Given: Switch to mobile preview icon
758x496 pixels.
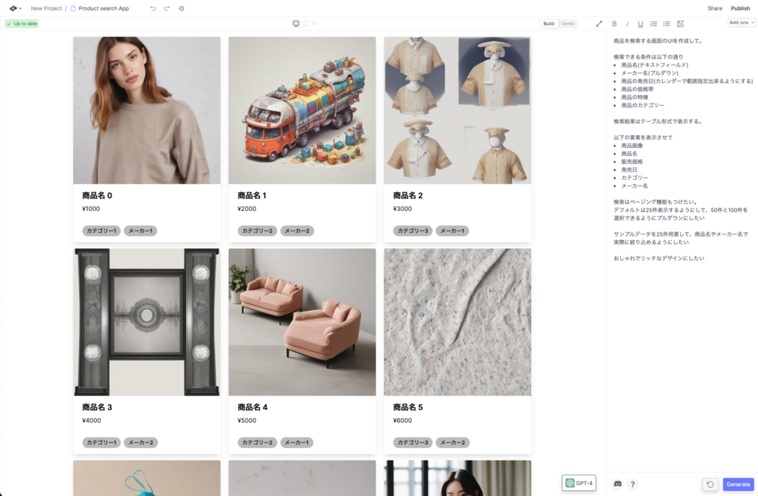Looking at the screenshot, I should 305,24.
